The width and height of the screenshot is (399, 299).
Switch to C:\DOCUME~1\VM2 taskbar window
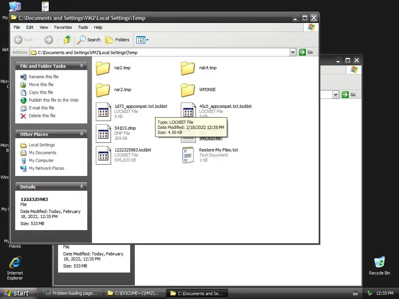pyautogui.click(x=134, y=293)
